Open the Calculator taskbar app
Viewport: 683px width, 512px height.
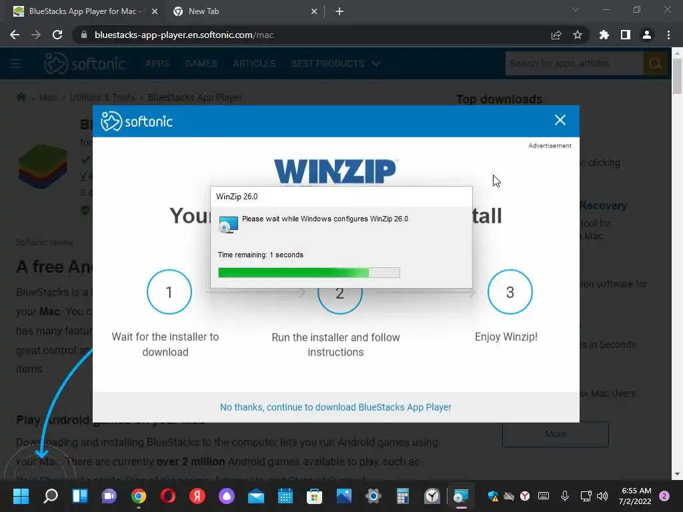pyautogui.click(x=402, y=495)
